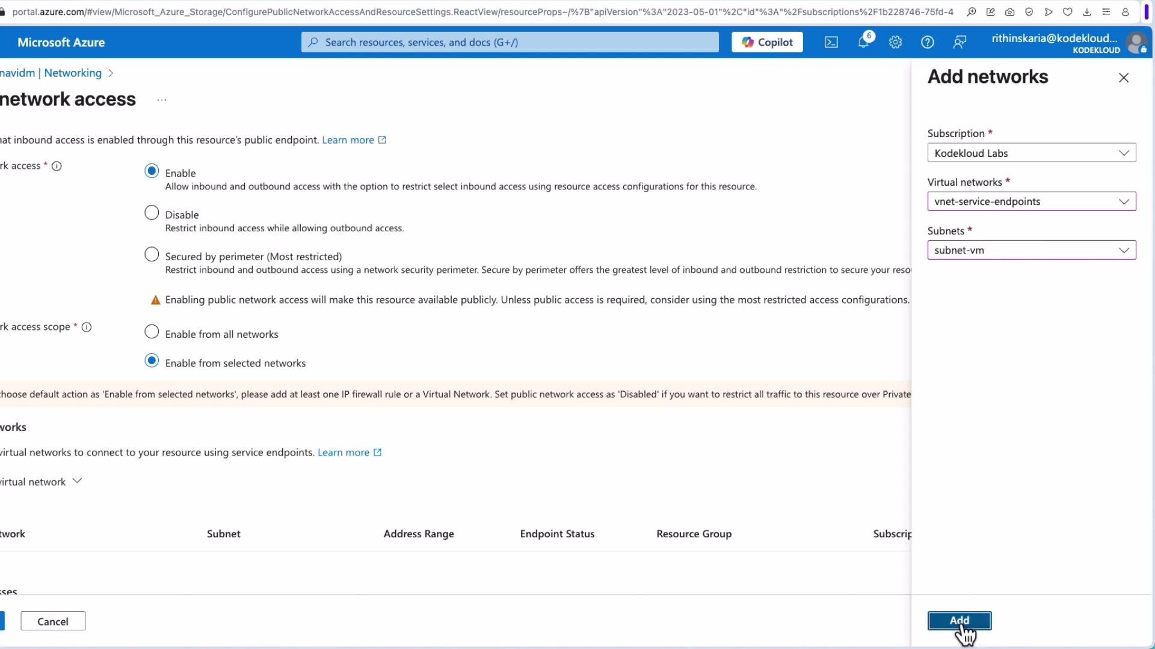Open the Feedback icon in the Azure header
Viewport: 1155px width, 649px height.
click(x=959, y=42)
